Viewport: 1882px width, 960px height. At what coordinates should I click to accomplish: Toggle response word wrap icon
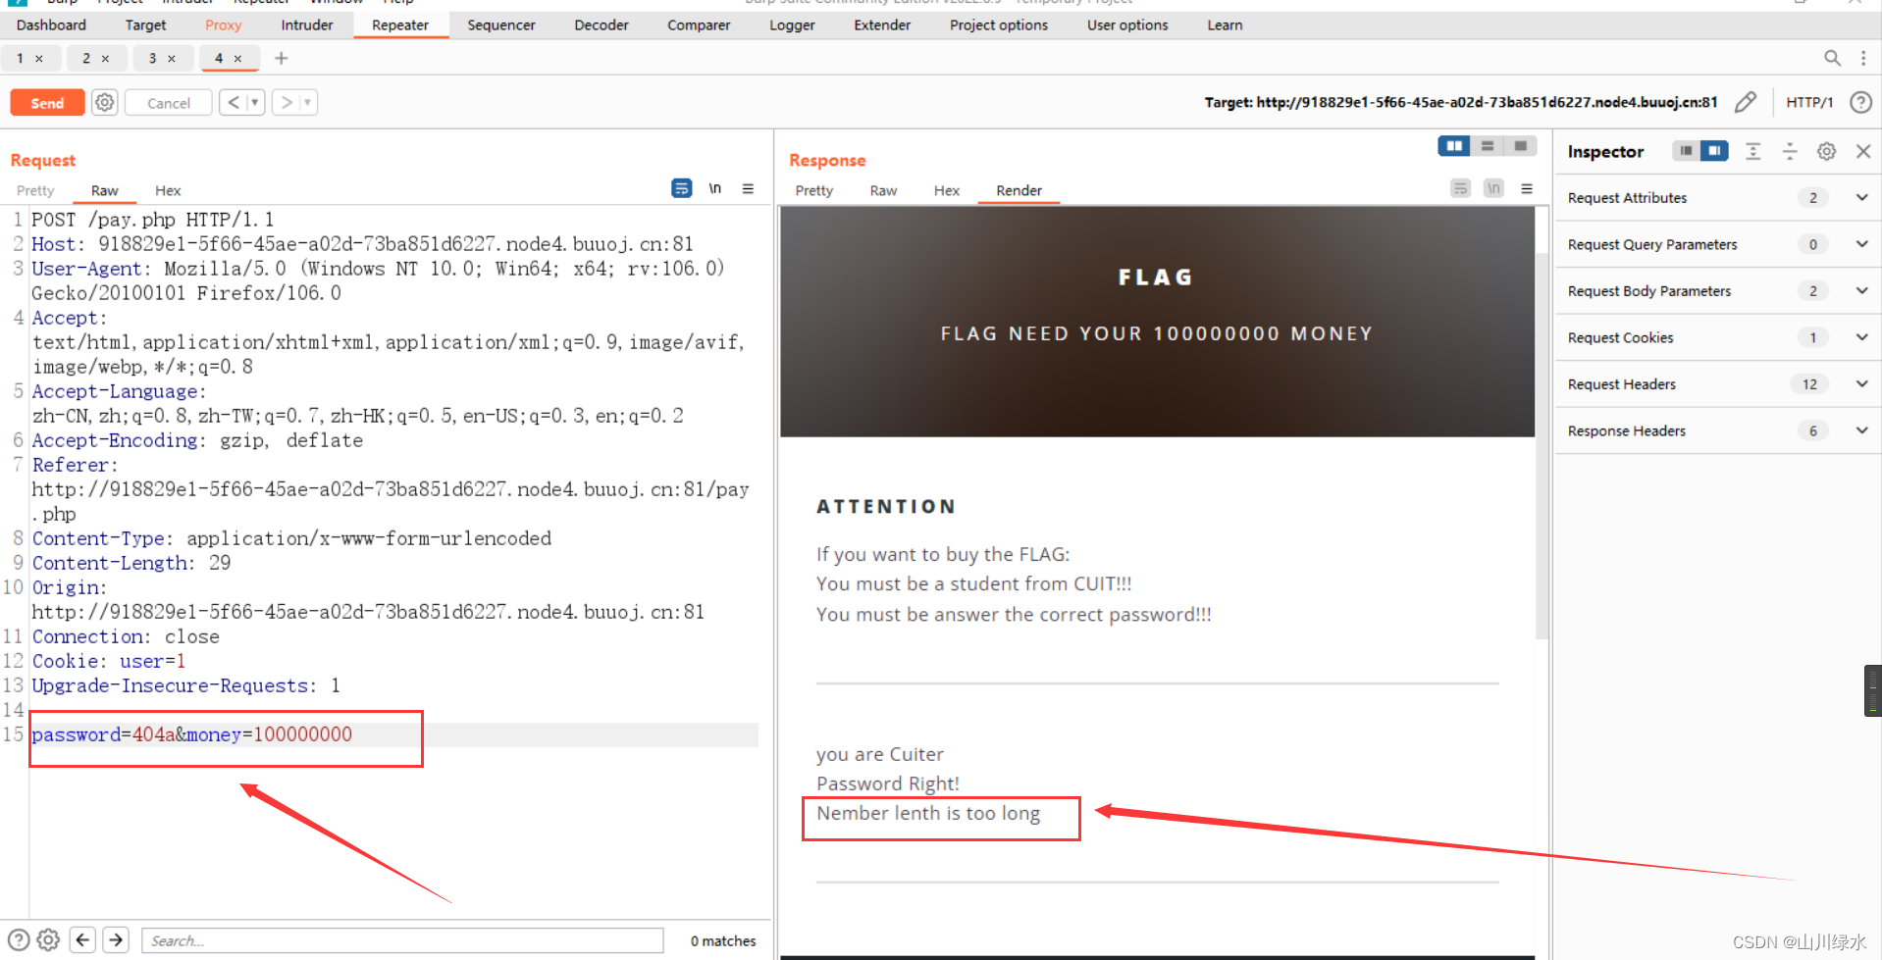pyautogui.click(x=1461, y=188)
